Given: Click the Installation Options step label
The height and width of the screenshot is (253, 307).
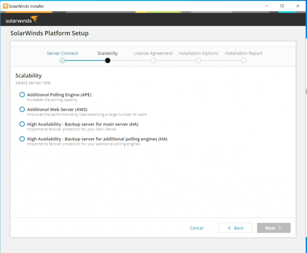Looking at the screenshot, I should (x=198, y=54).
